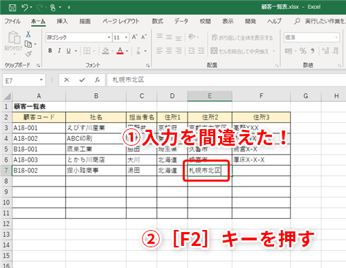Screen dimensions: 346x268
Task: Toggle Center alignment
Action: point(169,50)
